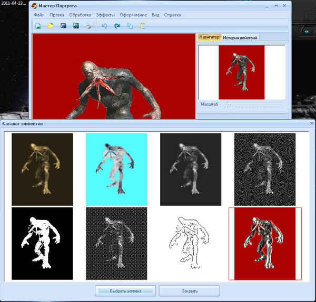The height and width of the screenshot is (302, 316).
Task: Click the Undo arrow icon
Action: coord(104,26)
